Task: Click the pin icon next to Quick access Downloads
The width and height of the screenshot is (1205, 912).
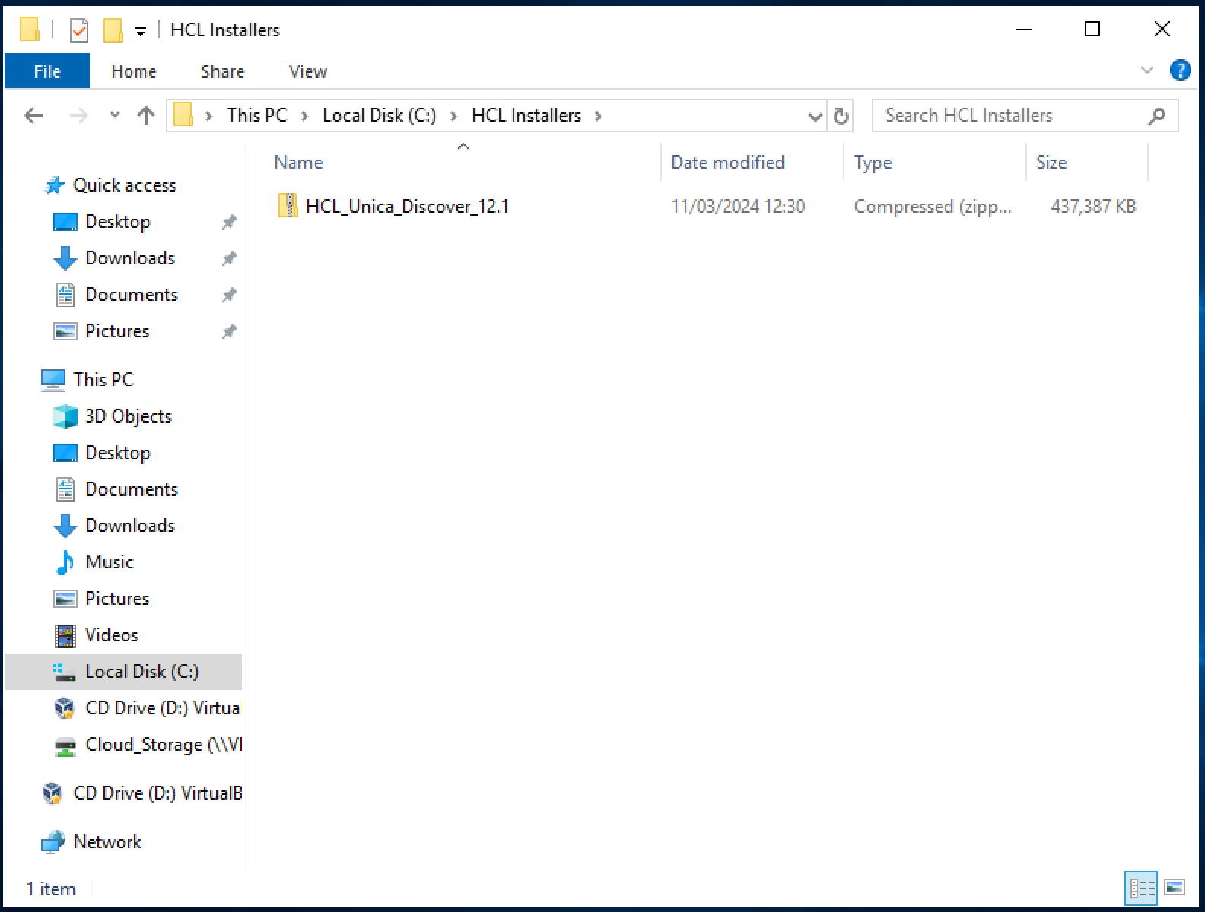Action: [x=229, y=259]
